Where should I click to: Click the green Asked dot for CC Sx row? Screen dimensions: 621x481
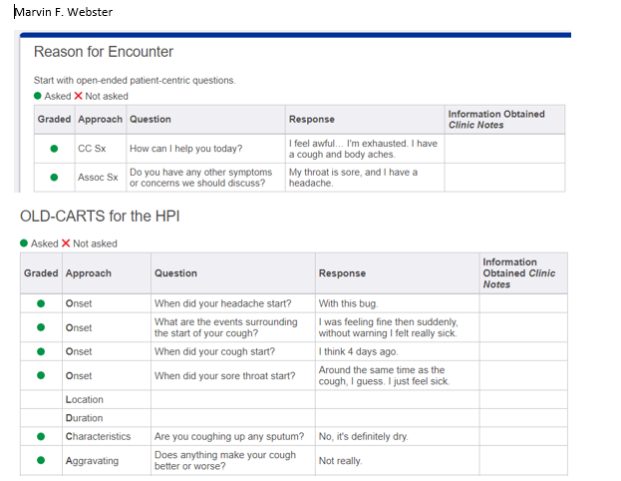coord(54,149)
